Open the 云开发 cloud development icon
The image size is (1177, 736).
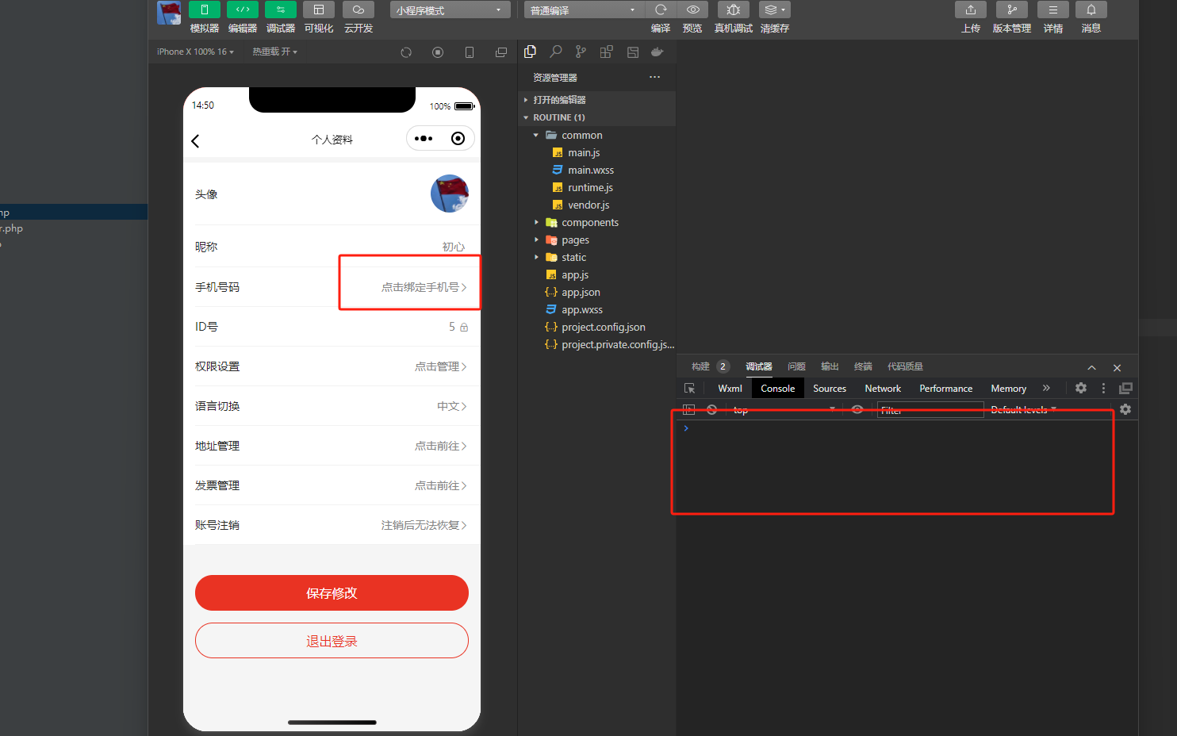(358, 10)
